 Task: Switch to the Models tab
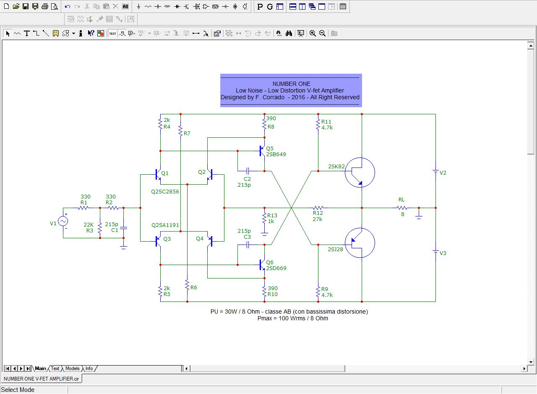click(x=72, y=368)
